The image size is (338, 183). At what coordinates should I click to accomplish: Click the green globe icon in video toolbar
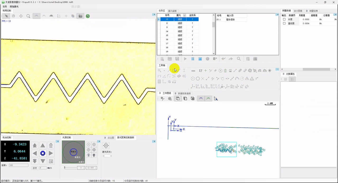88,16
